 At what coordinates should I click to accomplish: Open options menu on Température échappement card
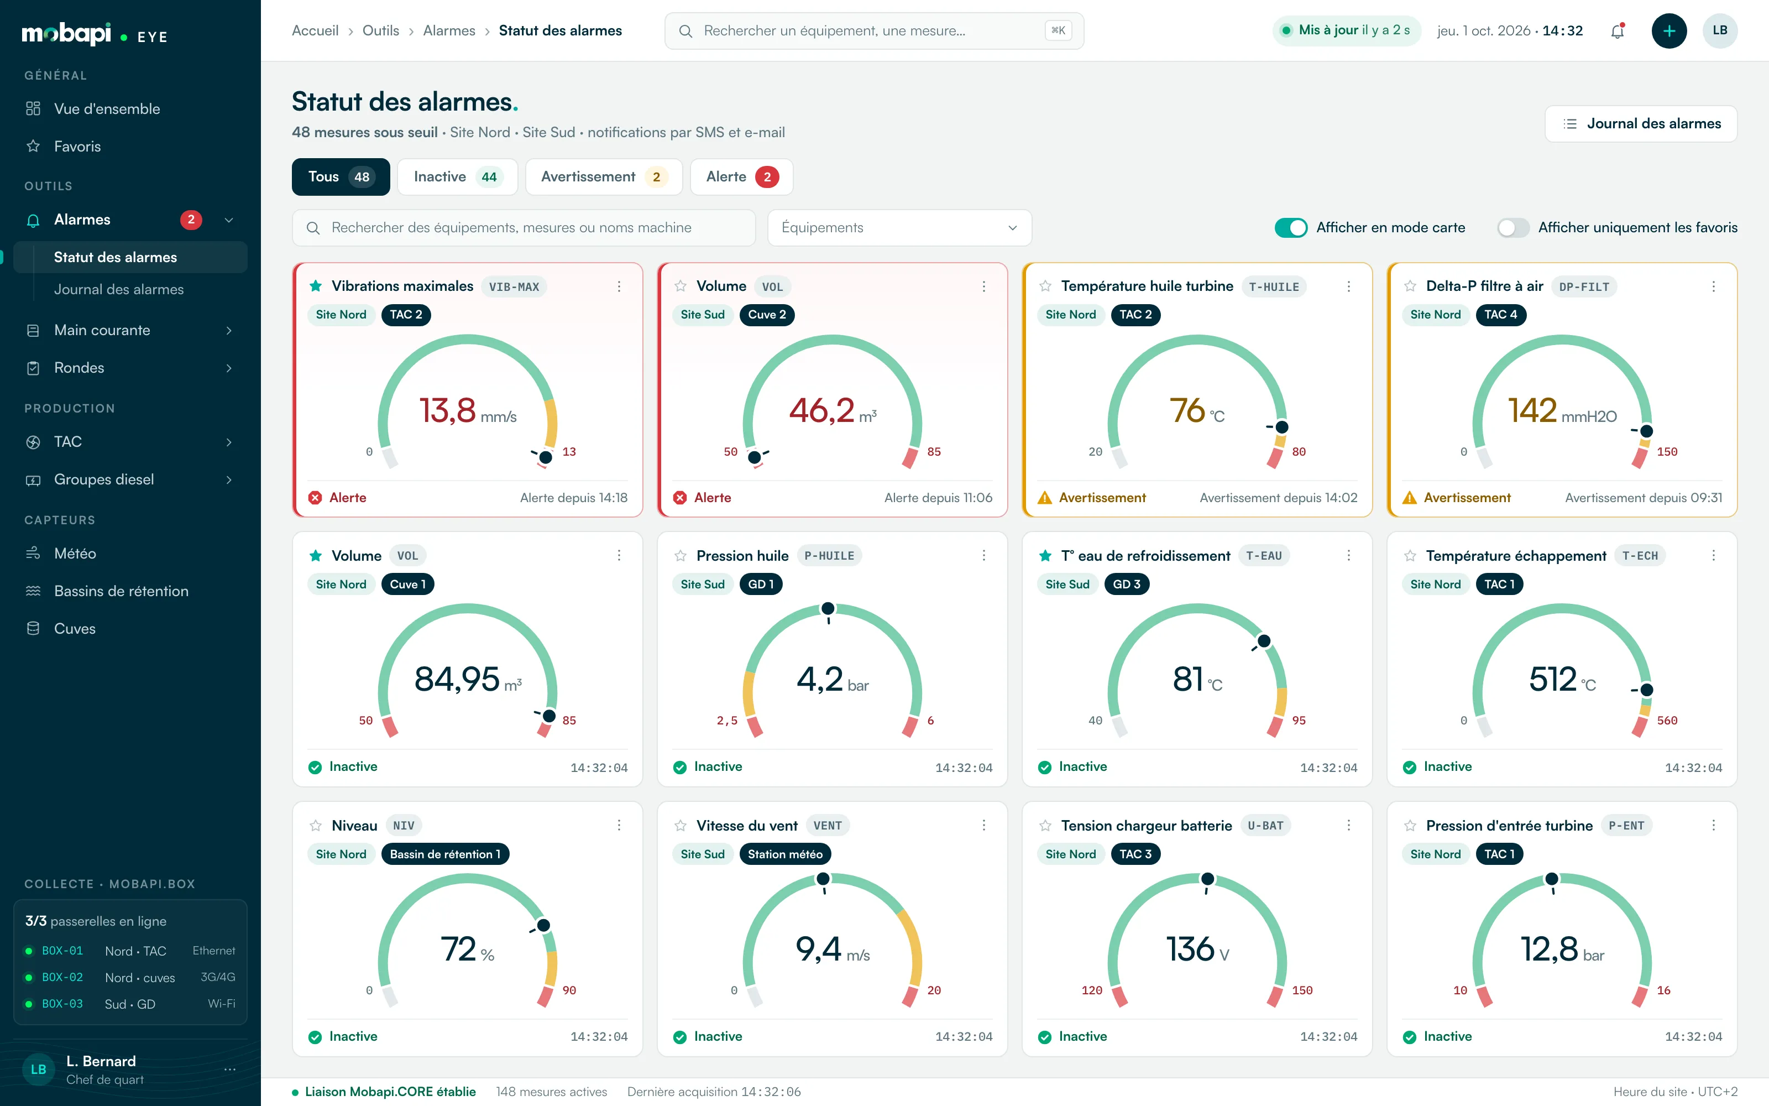pyautogui.click(x=1714, y=556)
